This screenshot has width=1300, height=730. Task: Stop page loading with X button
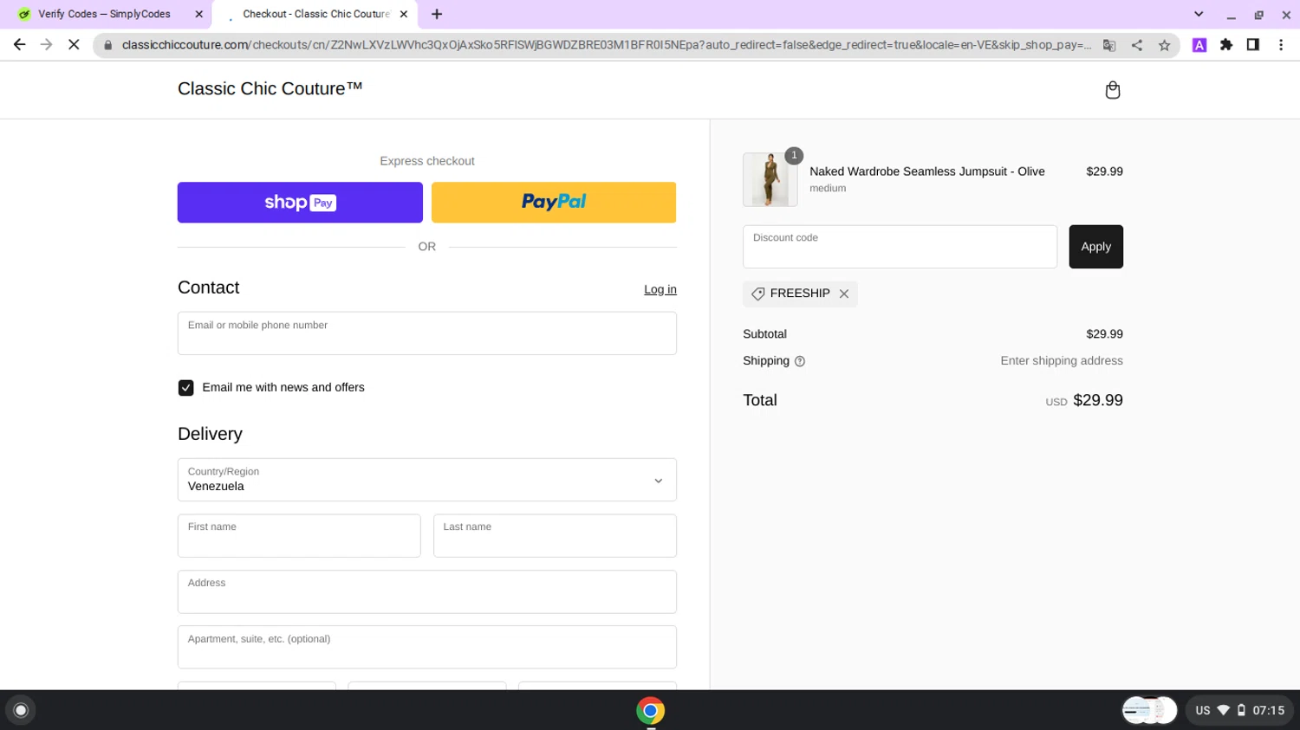(74, 45)
